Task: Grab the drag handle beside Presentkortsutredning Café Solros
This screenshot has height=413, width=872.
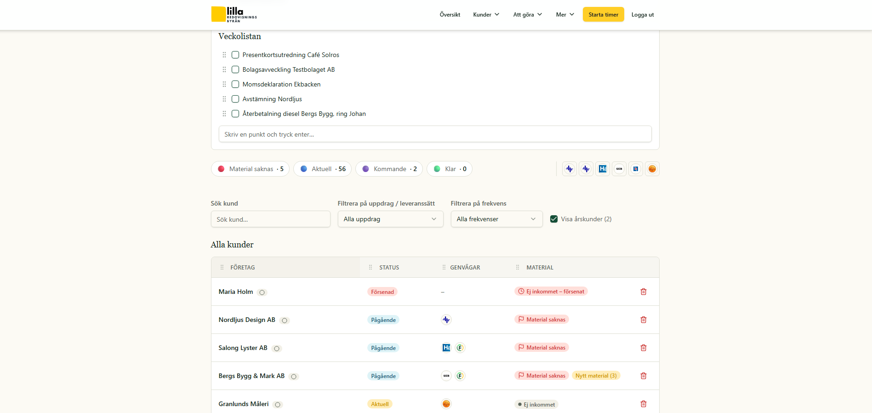Action: click(224, 55)
